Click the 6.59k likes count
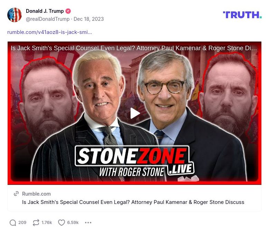This screenshot has width=269, height=233. click(73, 223)
